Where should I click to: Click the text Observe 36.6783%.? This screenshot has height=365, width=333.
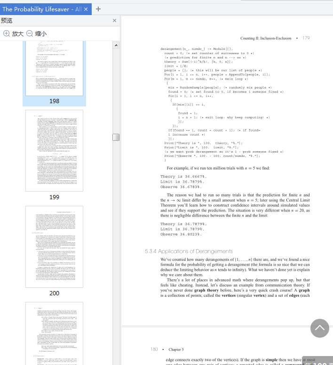point(181,187)
